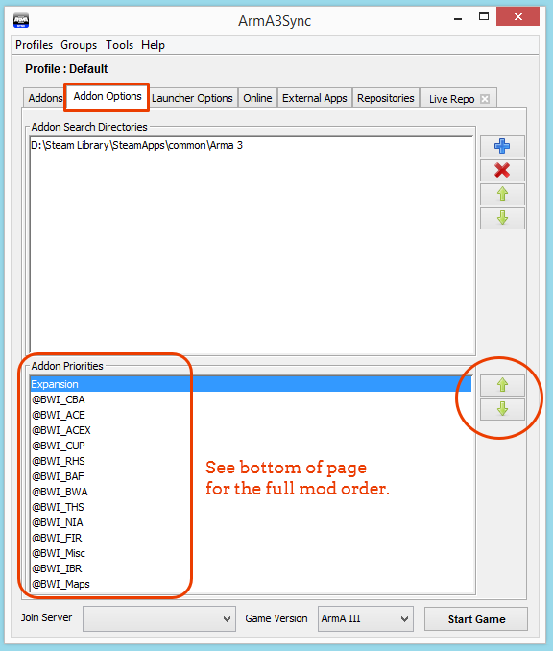Image resolution: width=553 pixels, height=651 pixels.
Task: Select Expansion in Addon Priorities
Action: click(x=251, y=384)
